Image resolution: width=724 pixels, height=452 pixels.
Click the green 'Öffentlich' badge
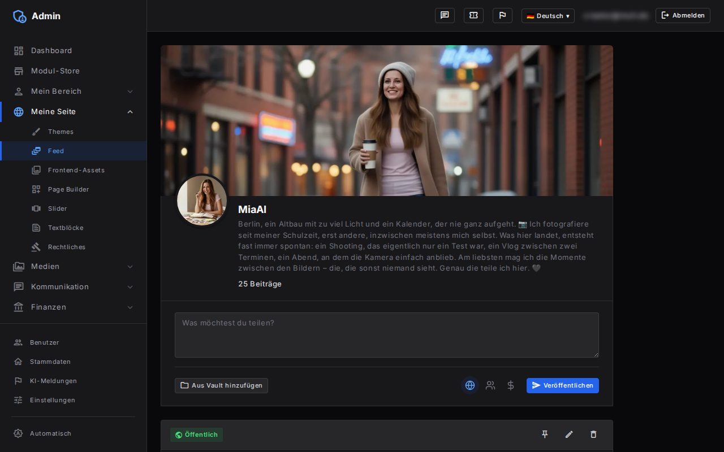tap(196, 434)
